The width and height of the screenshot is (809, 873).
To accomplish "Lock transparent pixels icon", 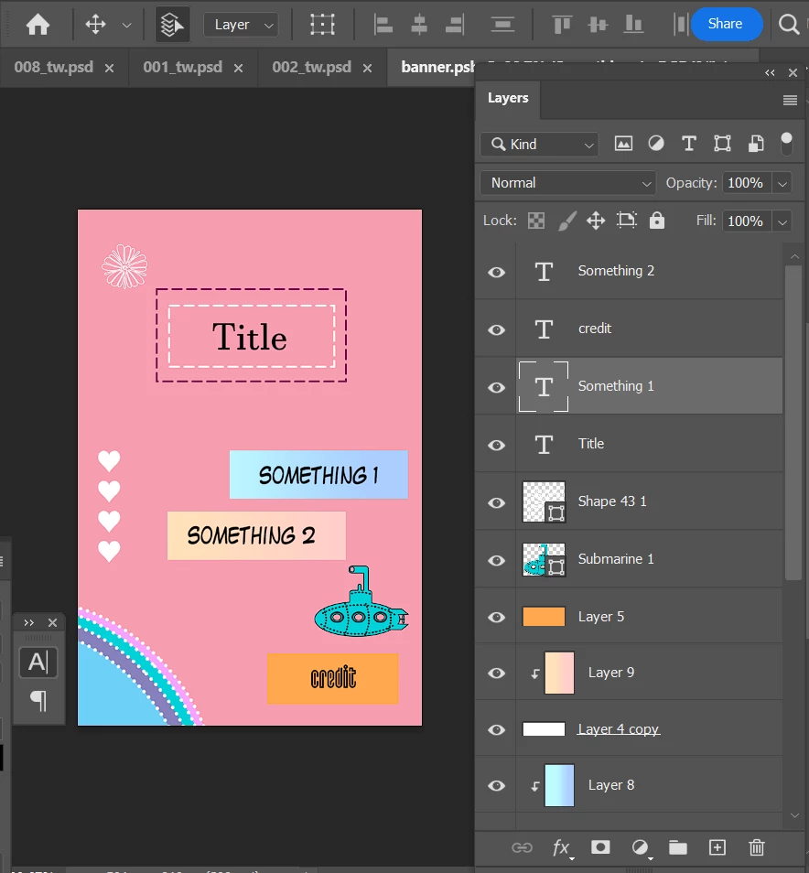I will point(536,221).
